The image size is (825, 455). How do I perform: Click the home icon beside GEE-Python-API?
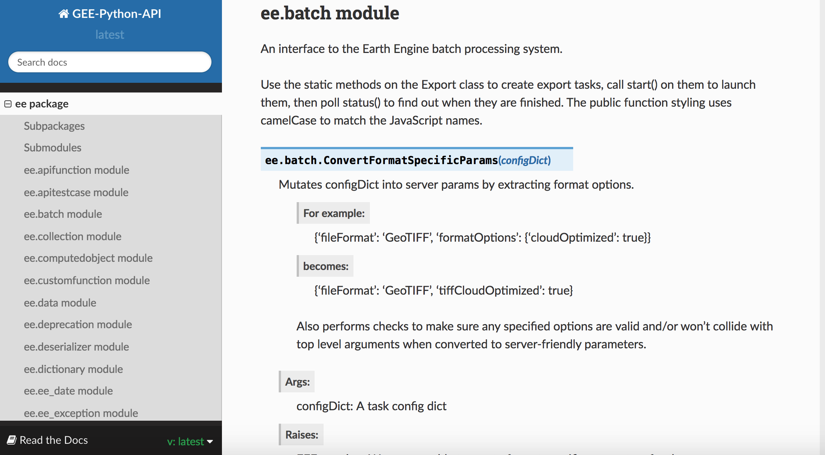click(x=64, y=14)
